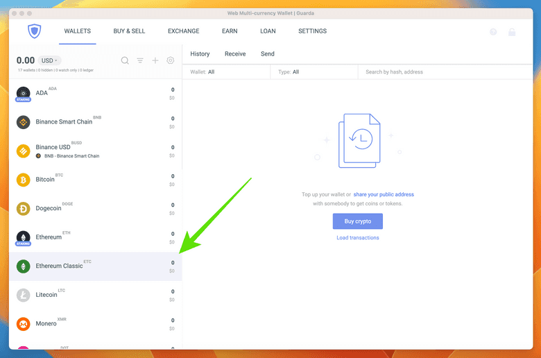Select the Dogecoin wallet icon
This screenshot has width=541, height=358.
coord(24,208)
